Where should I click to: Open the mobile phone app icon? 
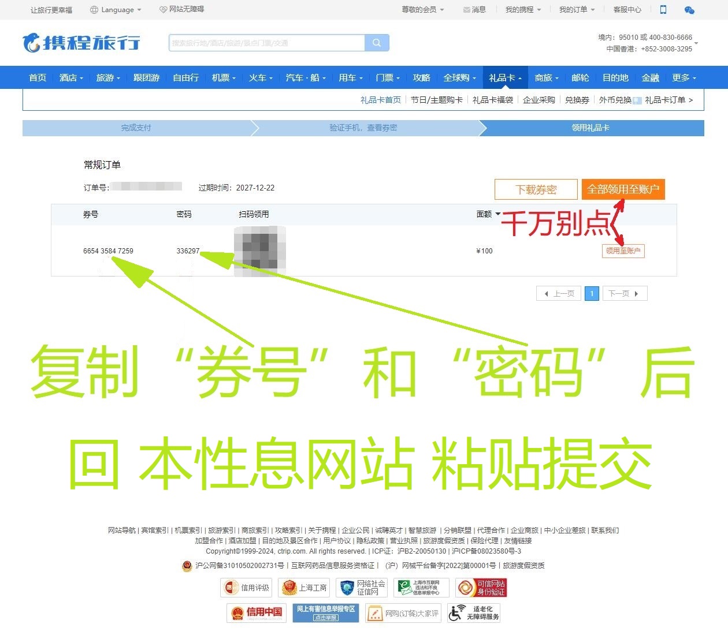click(x=663, y=9)
